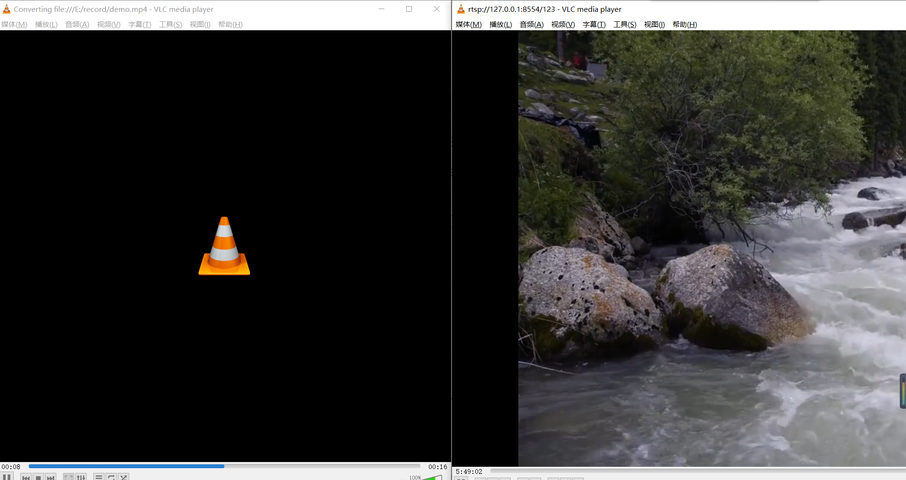Open the 播放(L) menu in the right player
This screenshot has width=906, height=480.
coord(499,24)
